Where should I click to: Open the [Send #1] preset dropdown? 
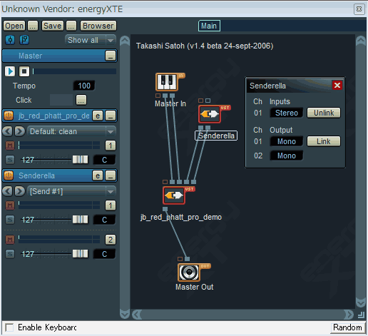(x=72, y=191)
